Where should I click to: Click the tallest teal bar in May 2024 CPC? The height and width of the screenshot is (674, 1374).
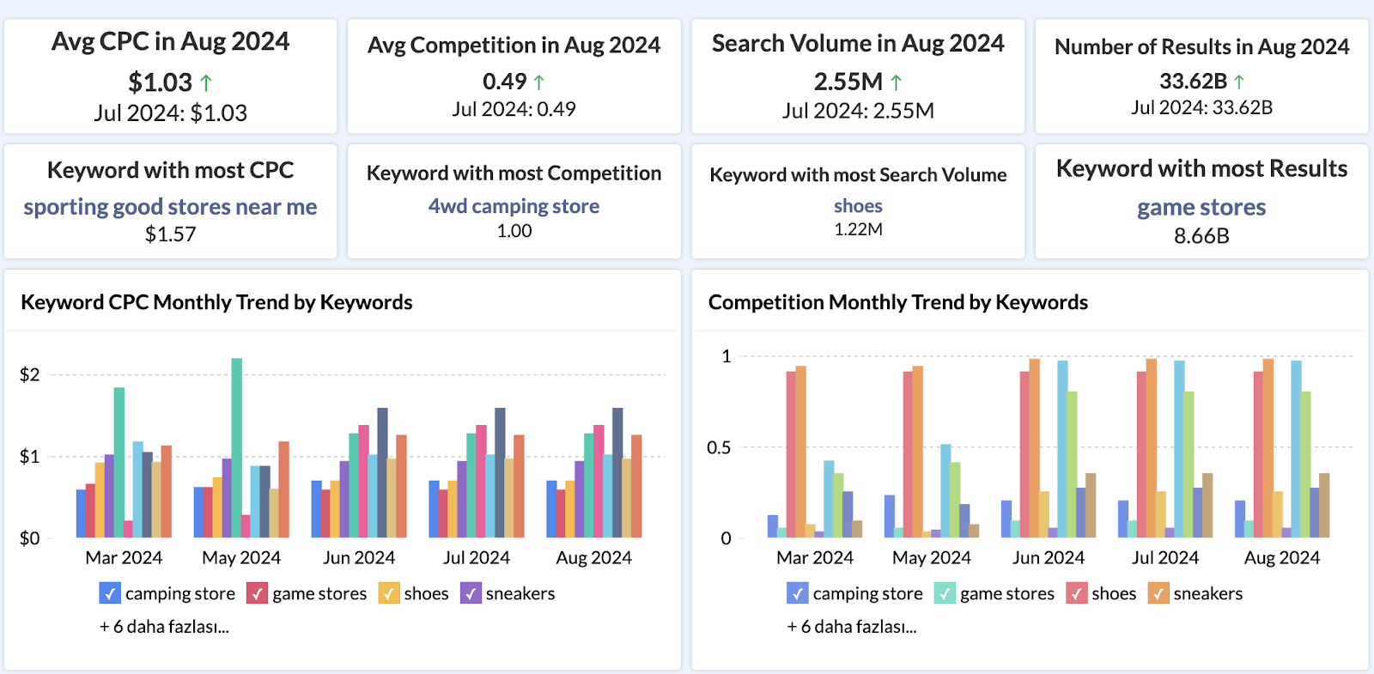(236, 446)
